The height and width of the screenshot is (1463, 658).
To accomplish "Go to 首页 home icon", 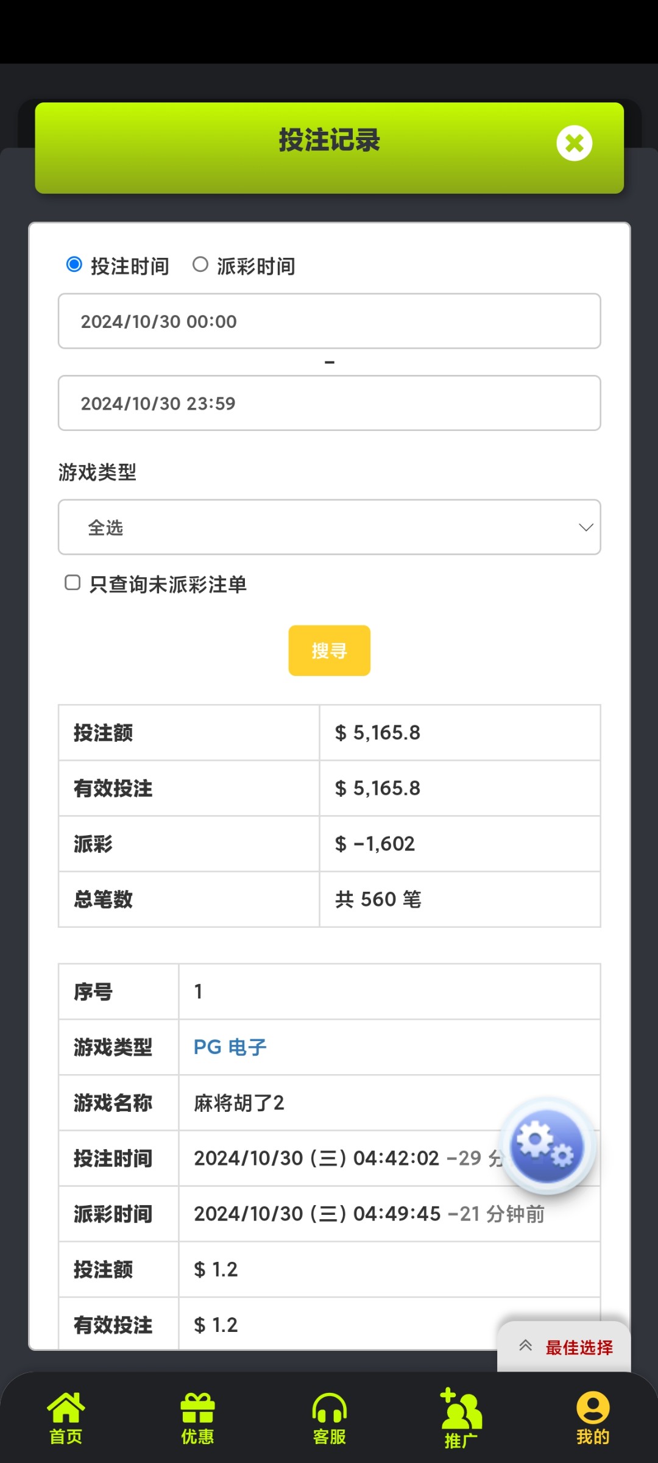I will coord(66,1408).
